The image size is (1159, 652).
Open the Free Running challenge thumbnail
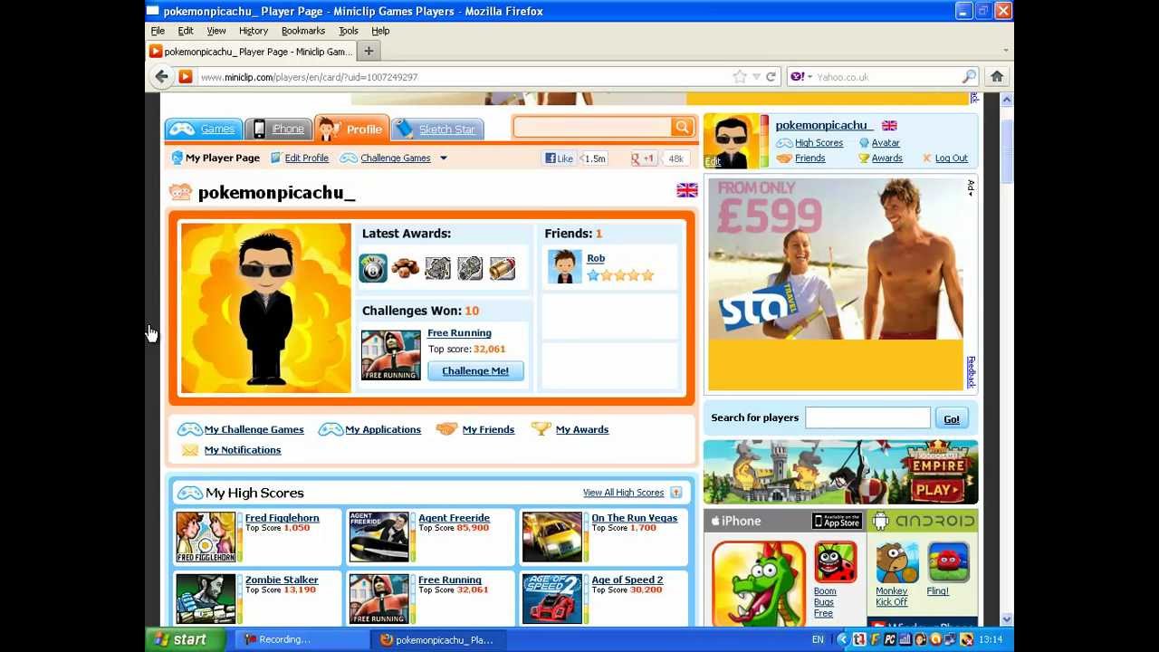(x=390, y=354)
